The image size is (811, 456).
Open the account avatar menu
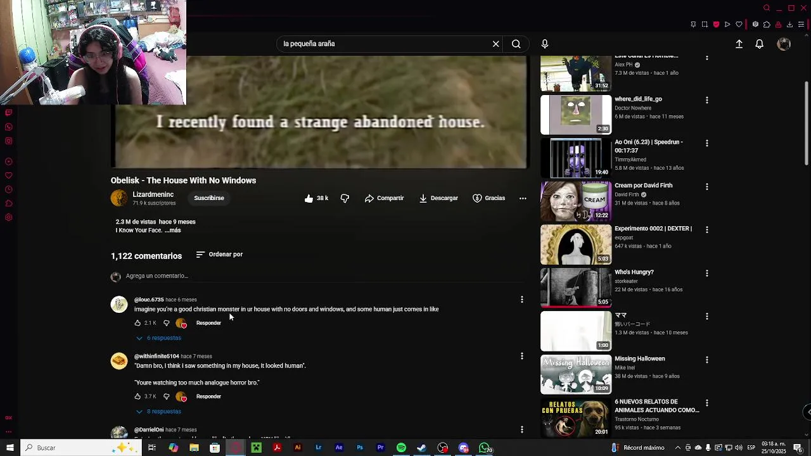[x=784, y=44]
